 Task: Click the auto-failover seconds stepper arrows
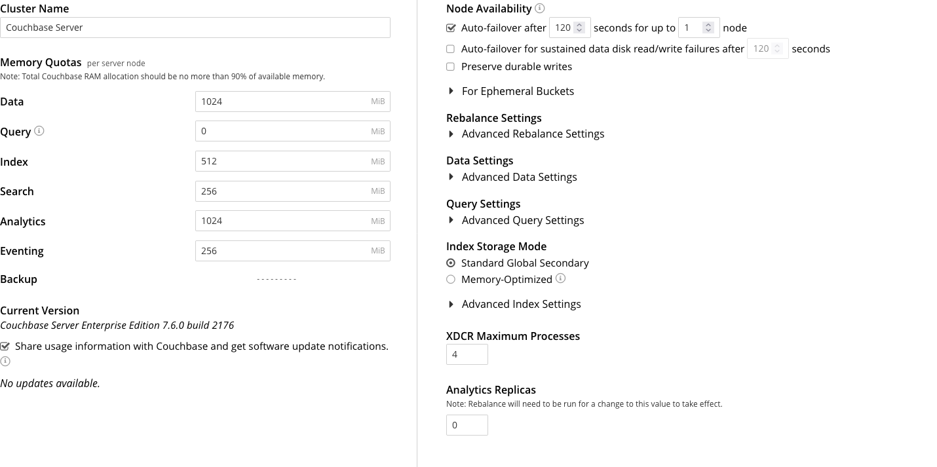coord(579,28)
